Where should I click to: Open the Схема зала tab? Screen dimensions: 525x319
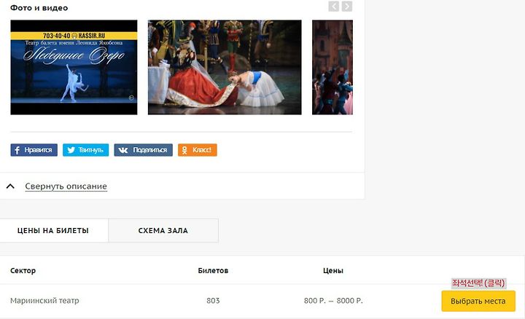163,230
